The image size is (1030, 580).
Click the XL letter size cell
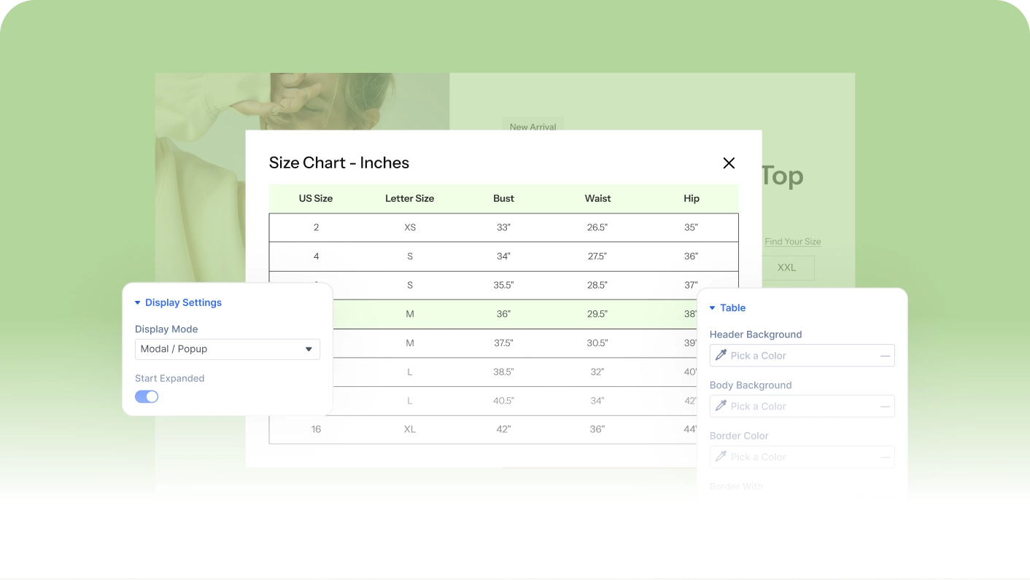click(410, 429)
